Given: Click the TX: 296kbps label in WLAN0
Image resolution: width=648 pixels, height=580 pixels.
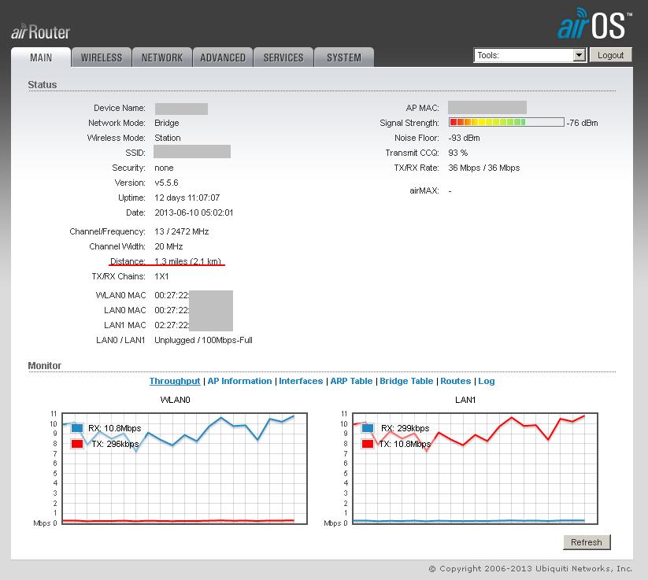Looking at the screenshot, I should click(115, 444).
